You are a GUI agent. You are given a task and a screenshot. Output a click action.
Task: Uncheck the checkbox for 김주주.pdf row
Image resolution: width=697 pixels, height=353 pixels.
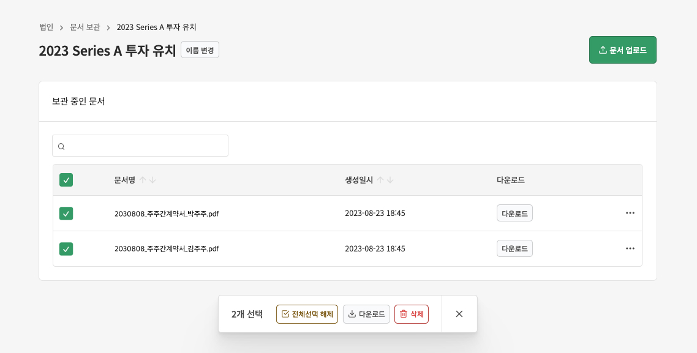point(66,248)
